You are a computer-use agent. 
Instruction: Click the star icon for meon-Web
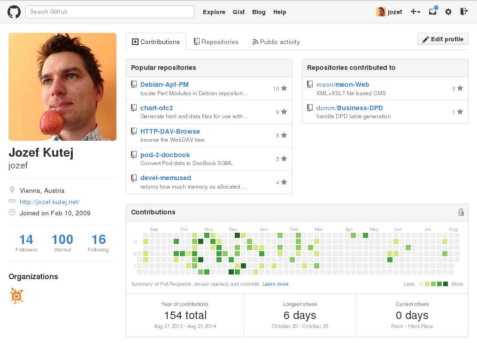click(460, 88)
